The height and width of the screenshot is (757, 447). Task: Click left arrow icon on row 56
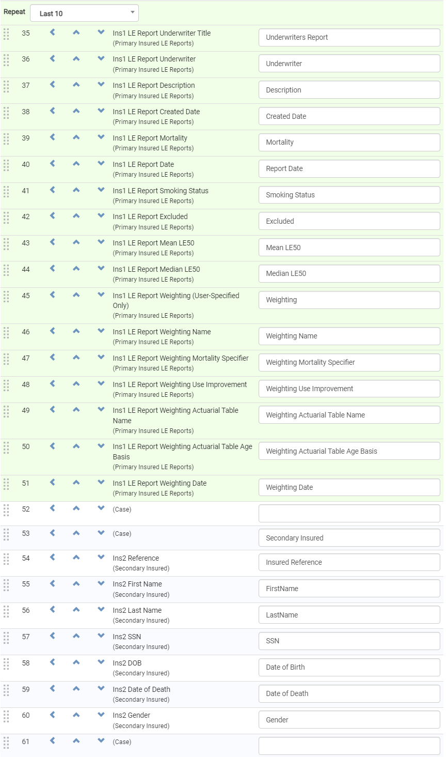[52, 610]
